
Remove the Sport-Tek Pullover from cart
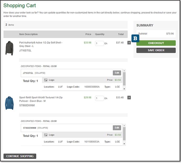(129, 98)
